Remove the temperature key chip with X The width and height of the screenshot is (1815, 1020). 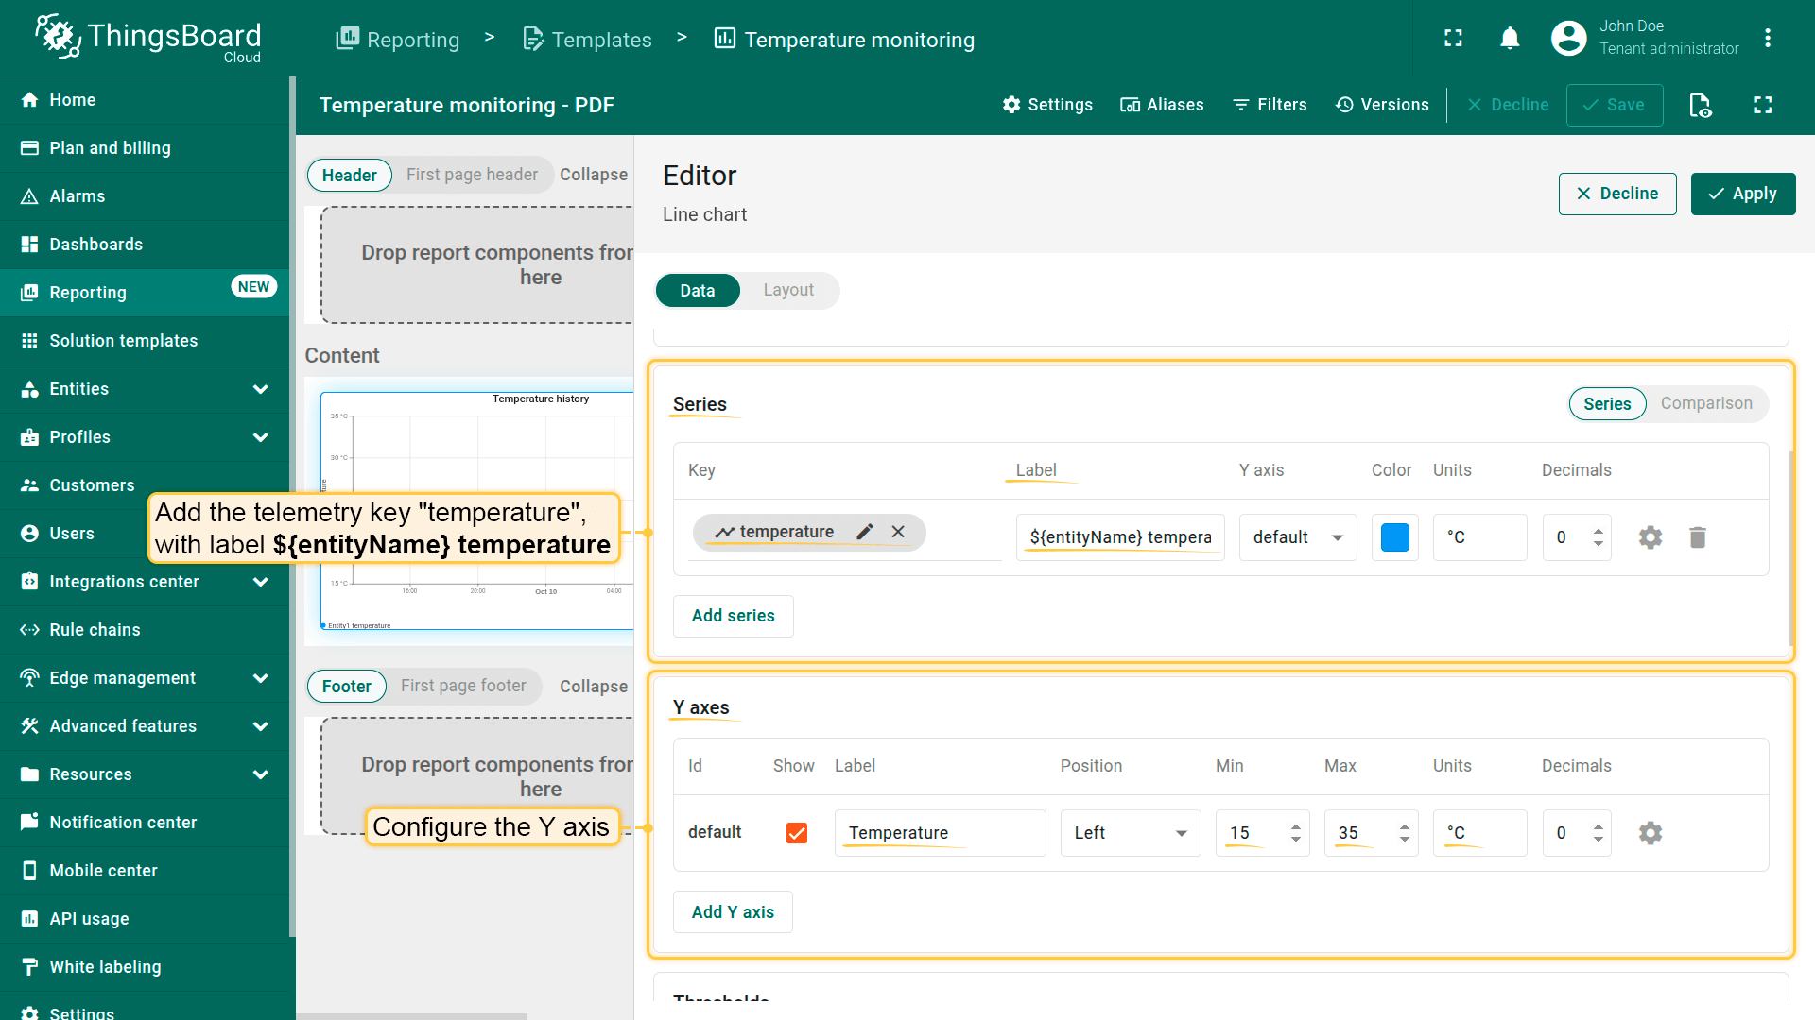click(x=898, y=532)
